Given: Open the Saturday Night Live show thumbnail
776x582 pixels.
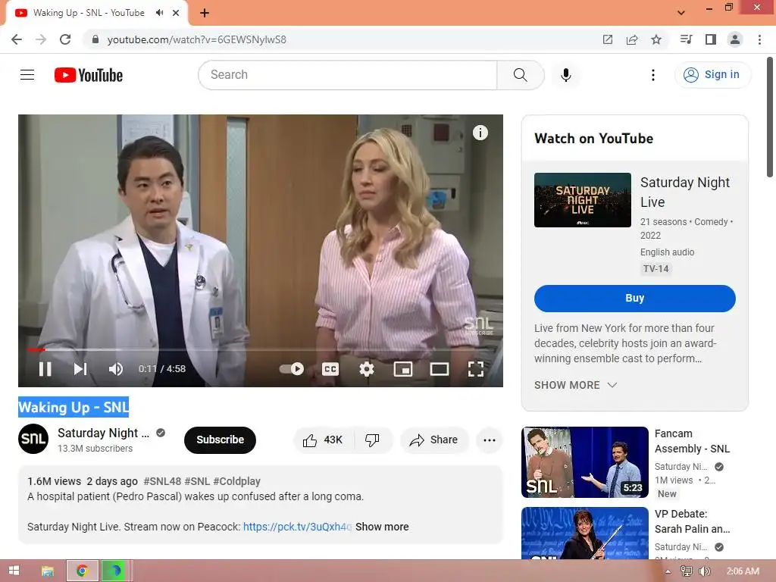Looking at the screenshot, I should click(x=583, y=200).
